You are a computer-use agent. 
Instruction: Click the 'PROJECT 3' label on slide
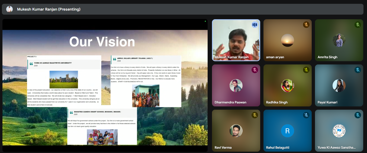(32, 57)
